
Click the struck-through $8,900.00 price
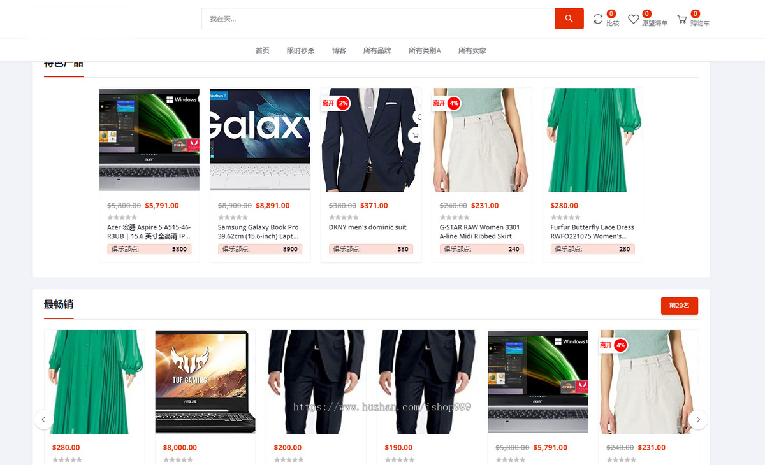pos(235,206)
